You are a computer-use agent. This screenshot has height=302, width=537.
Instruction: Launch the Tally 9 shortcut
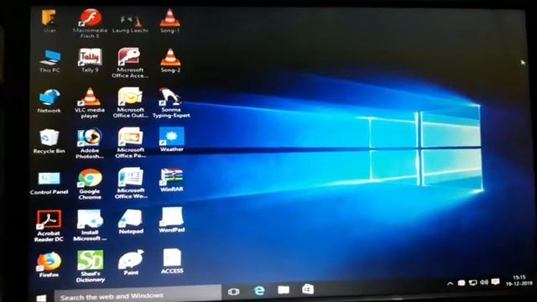pyautogui.click(x=90, y=60)
